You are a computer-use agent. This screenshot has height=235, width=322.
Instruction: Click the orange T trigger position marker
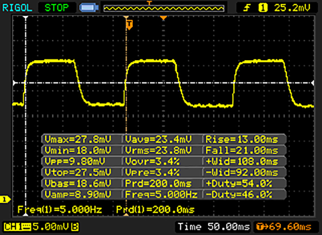pyautogui.click(x=129, y=25)
